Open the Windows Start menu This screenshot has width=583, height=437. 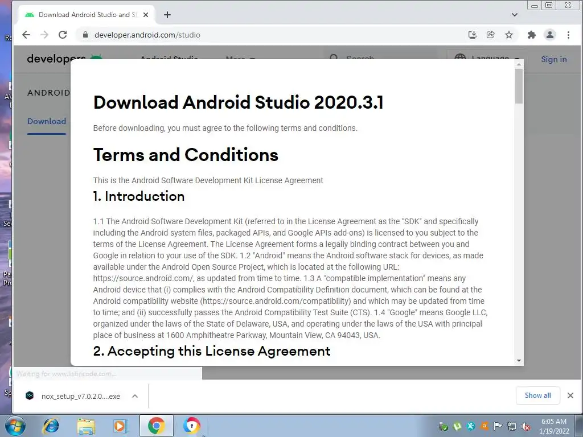[x=14, y=426]
